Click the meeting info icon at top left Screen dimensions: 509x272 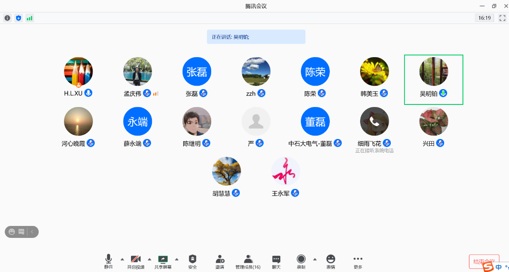(7, 18)
